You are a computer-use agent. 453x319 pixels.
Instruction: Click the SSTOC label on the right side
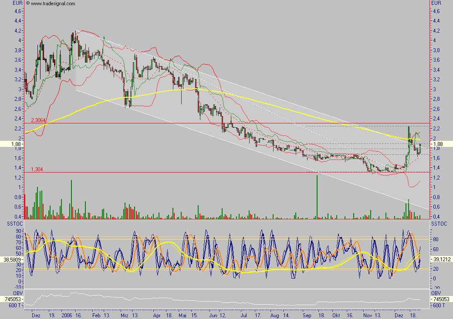[x=439, y=224]
